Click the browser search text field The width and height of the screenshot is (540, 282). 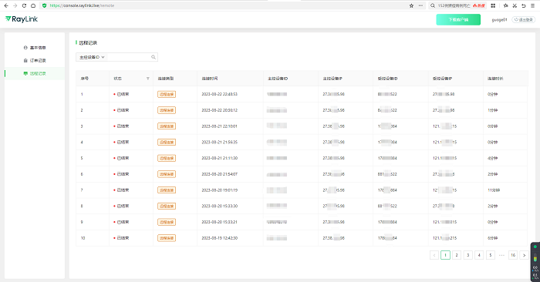[x=454, y=5]
